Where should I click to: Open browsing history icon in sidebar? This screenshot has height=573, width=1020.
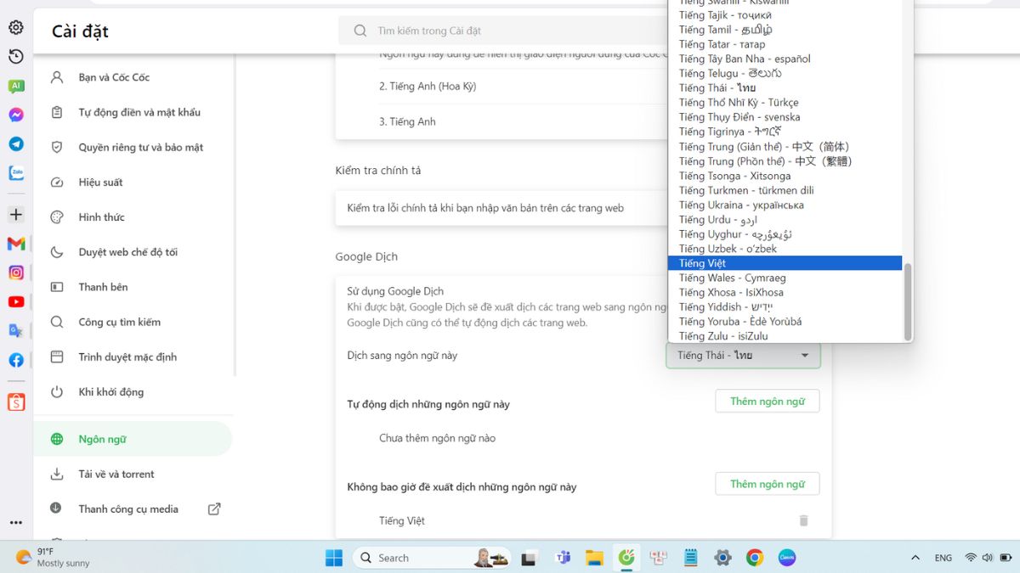[x=15, y=57]
